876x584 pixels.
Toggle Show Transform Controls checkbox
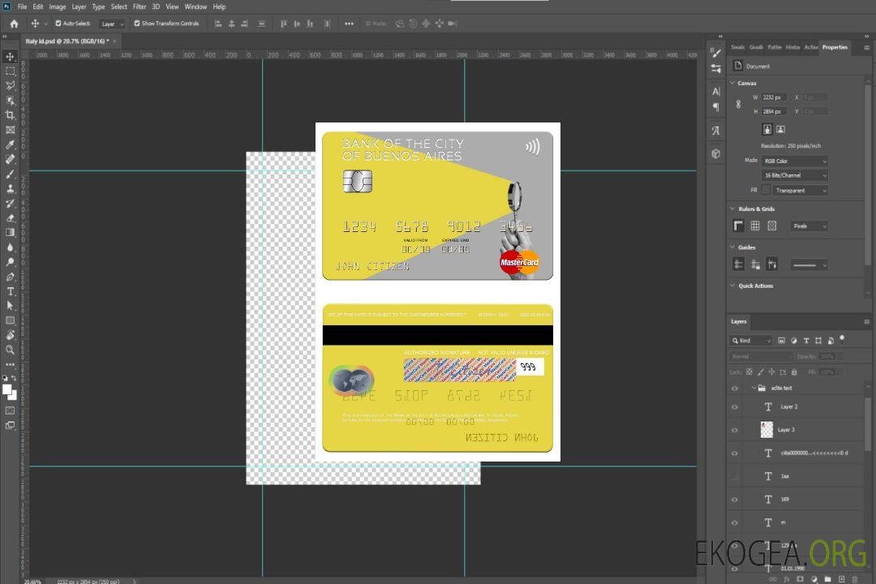point(137,24)
